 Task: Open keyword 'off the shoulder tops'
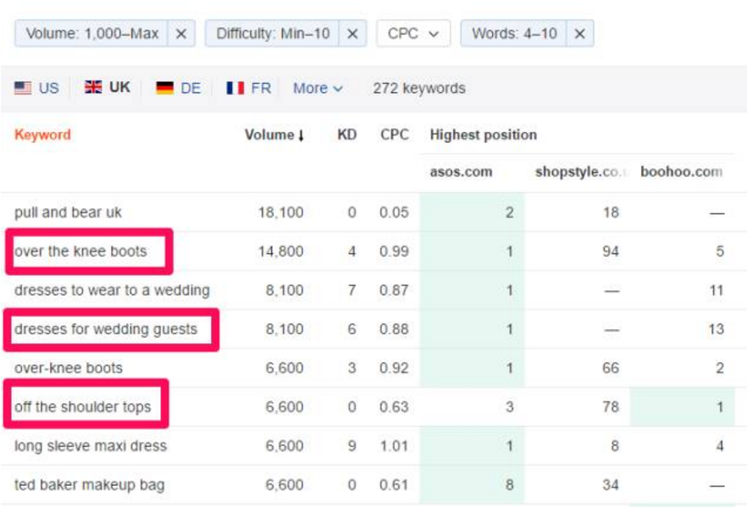(82, 407)
